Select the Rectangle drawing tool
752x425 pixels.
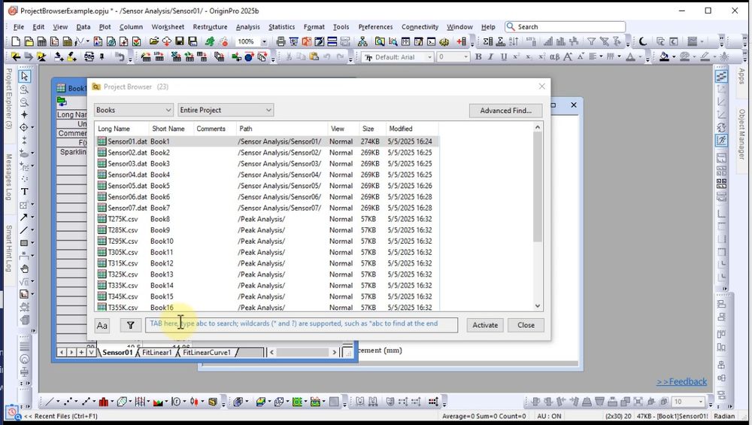(23, 243)
